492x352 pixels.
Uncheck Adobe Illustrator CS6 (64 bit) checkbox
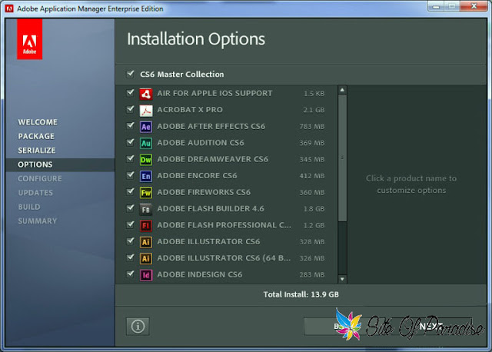tap(130, 257)
